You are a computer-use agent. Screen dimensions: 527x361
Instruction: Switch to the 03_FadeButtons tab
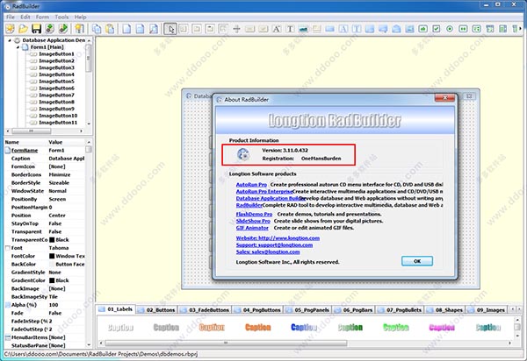click(205, 310)
